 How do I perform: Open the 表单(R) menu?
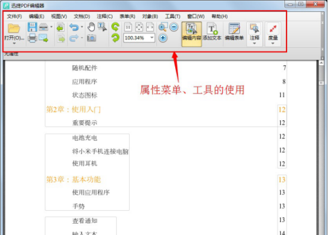127,17
